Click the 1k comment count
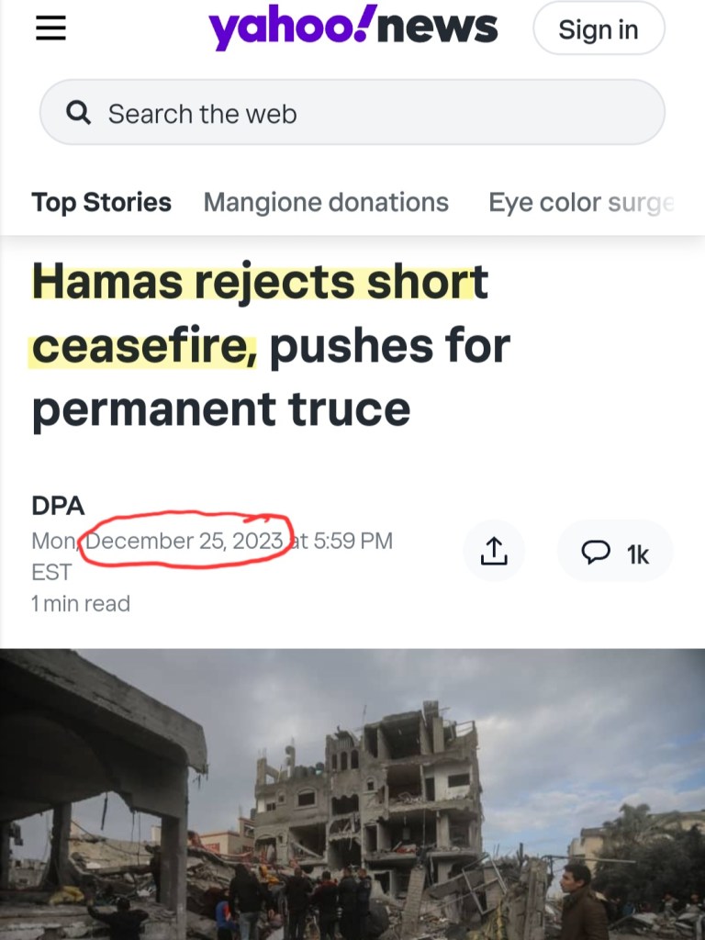705x940 pixels. coord(638,554)
